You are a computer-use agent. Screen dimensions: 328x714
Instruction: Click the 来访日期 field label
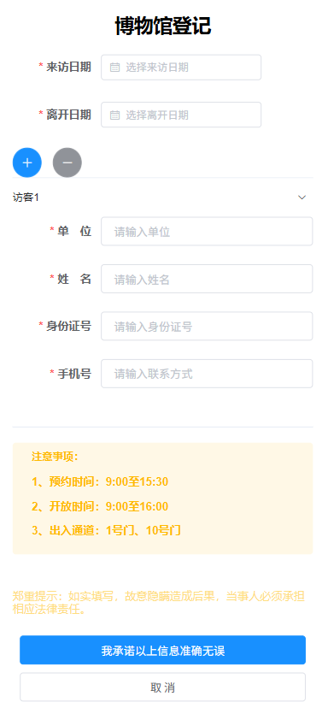[x=68, y=68]
